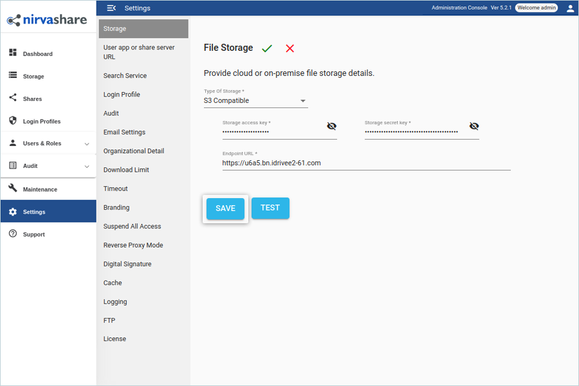Viewport: 579px width, 386px height.
Task: Collapse the sidebar using hamburger menu icon
Action: (x=111, y=8)
